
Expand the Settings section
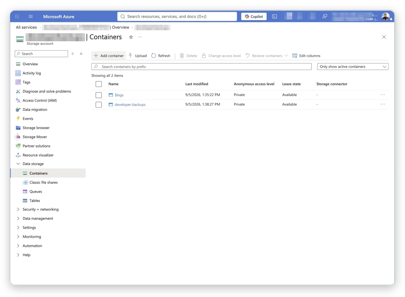[x=18, y=227]
